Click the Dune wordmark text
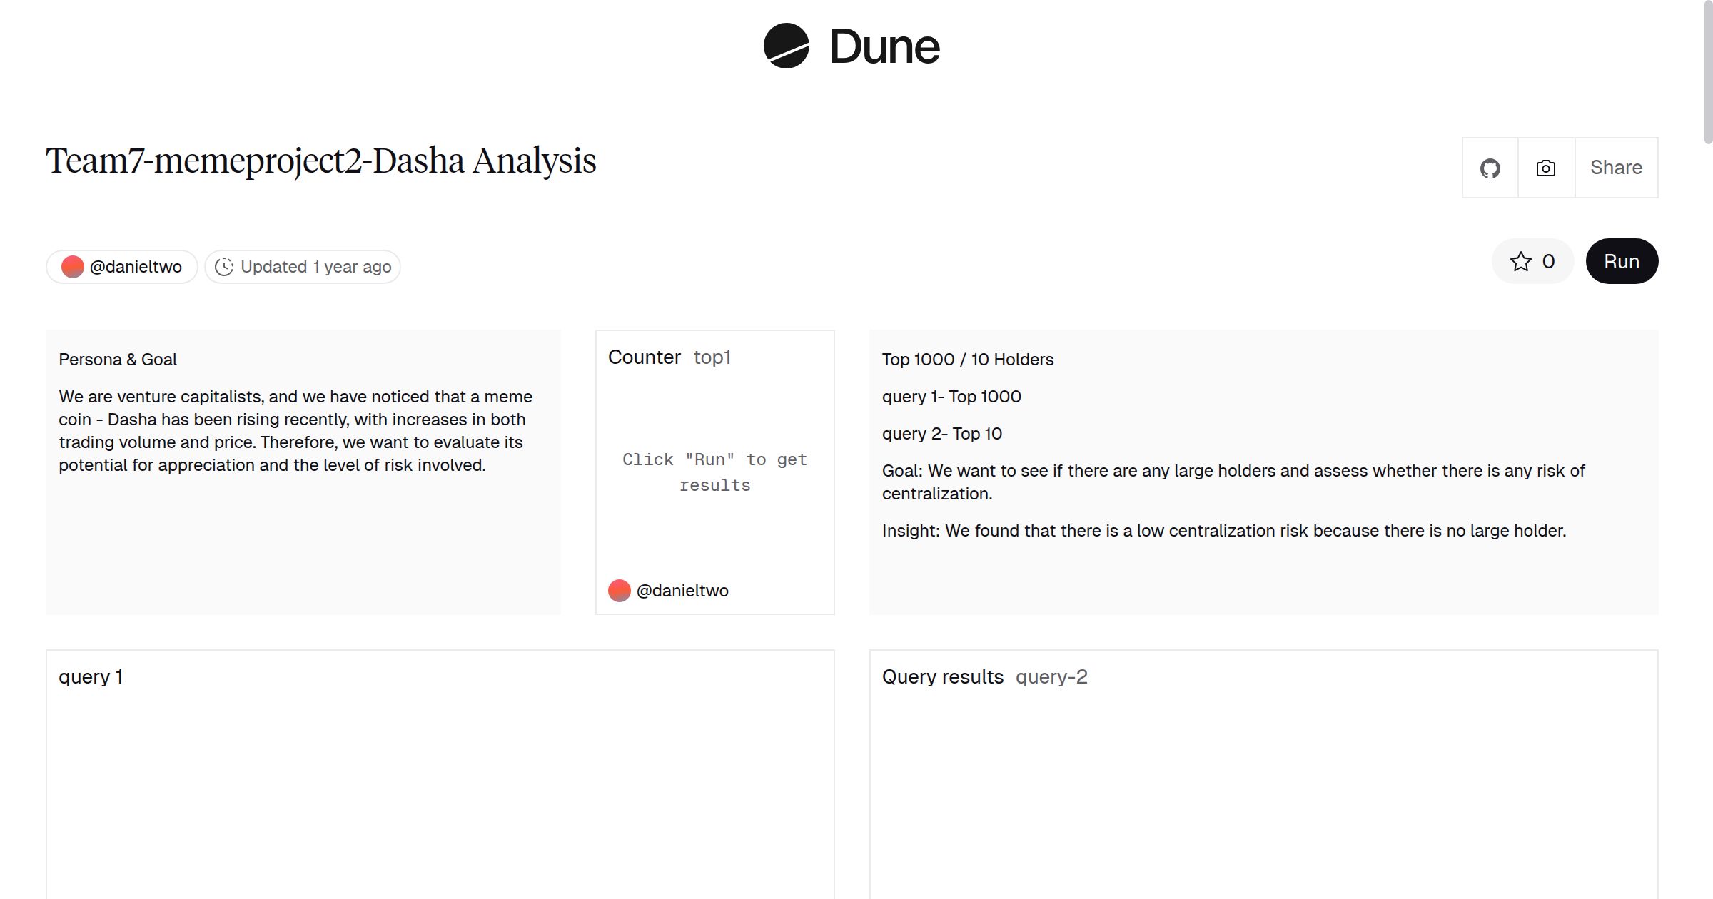Screen dimensions: 1713x899 884,47
